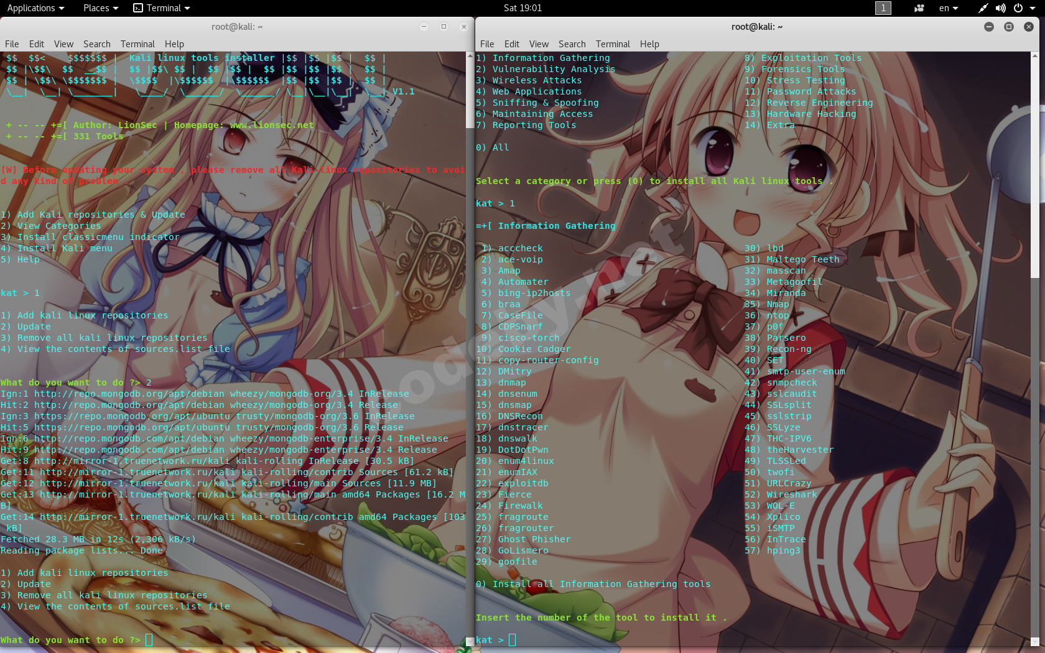Click '48) theHarvester' in tool list
Image resolution: width=1045 pixels, height=653 pixels.
pyautogui.click(x=789, y=450)
